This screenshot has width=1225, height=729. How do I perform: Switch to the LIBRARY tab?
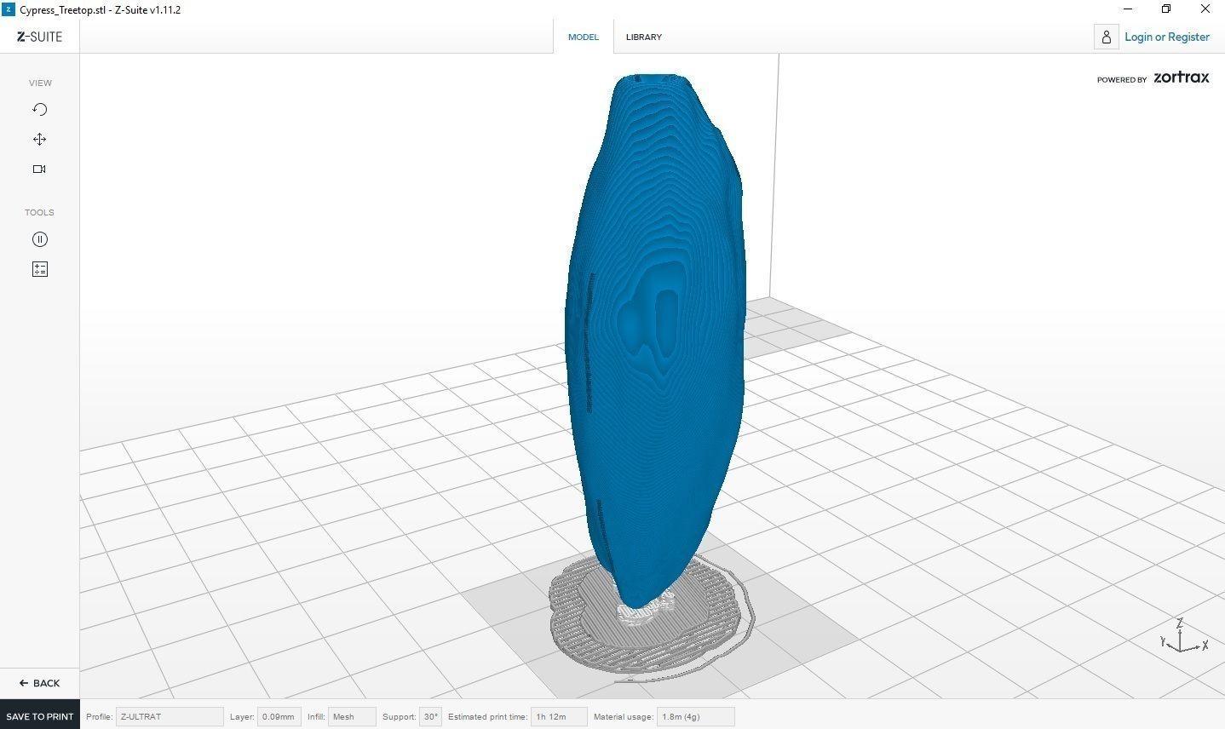pos(643,37)
